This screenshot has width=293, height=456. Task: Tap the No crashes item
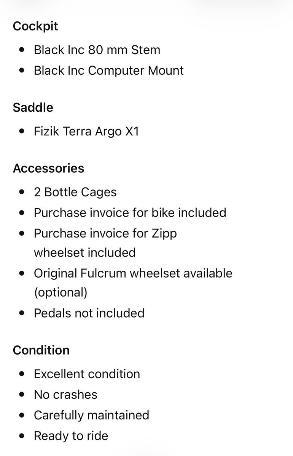(65, 395)
